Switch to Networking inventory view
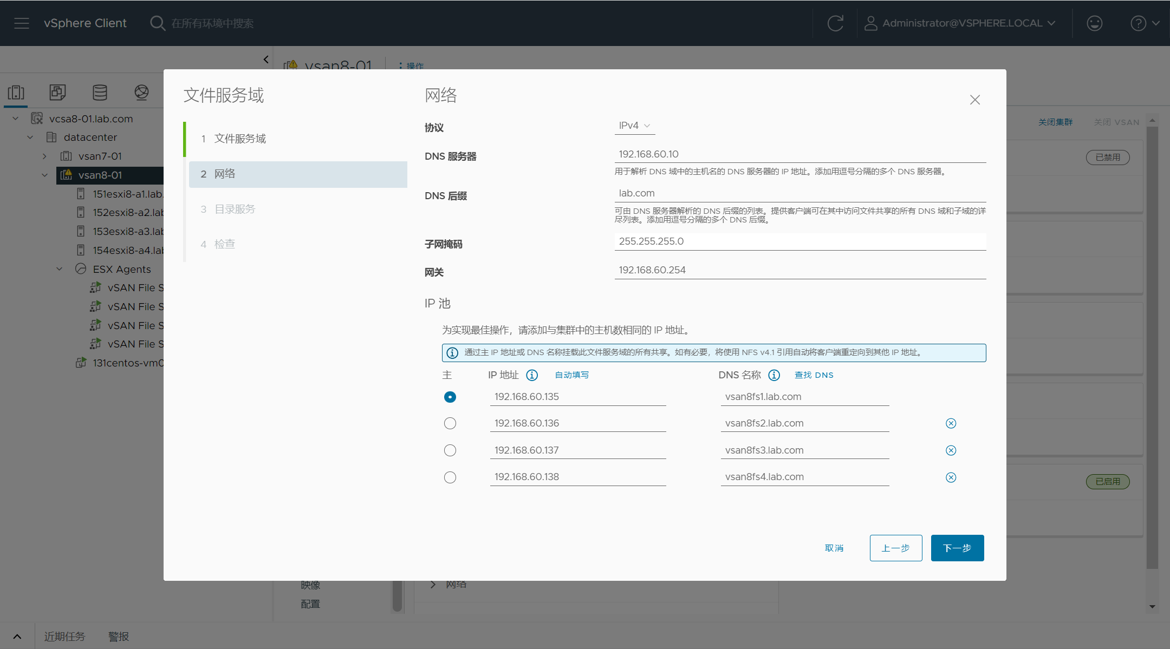The width and height of the screenshot is (1170, 649). pos(141,93)
